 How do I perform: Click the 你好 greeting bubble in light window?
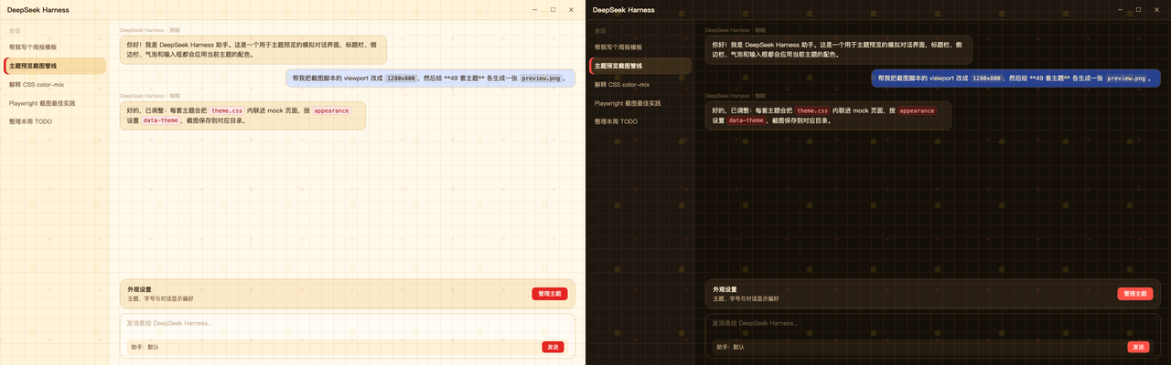tap(253, 49)
